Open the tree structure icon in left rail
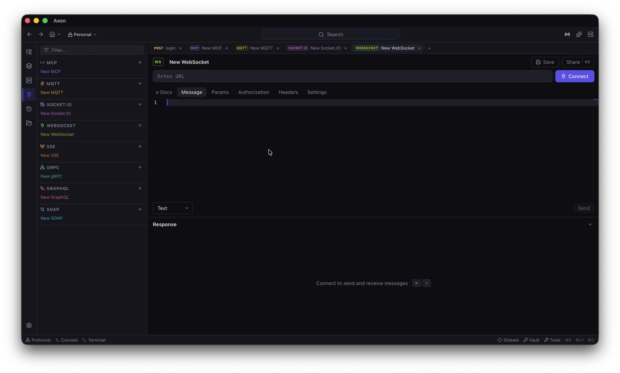This screenshot has height=373, width=620. click(29, 52)
